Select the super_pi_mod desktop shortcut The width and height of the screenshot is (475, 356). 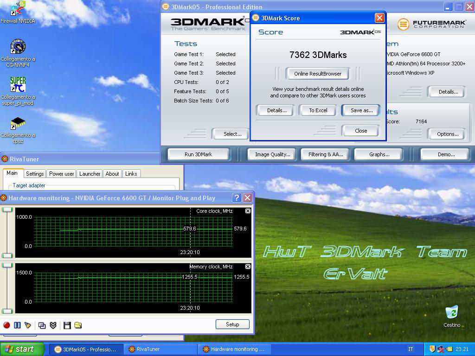point(18,91)
